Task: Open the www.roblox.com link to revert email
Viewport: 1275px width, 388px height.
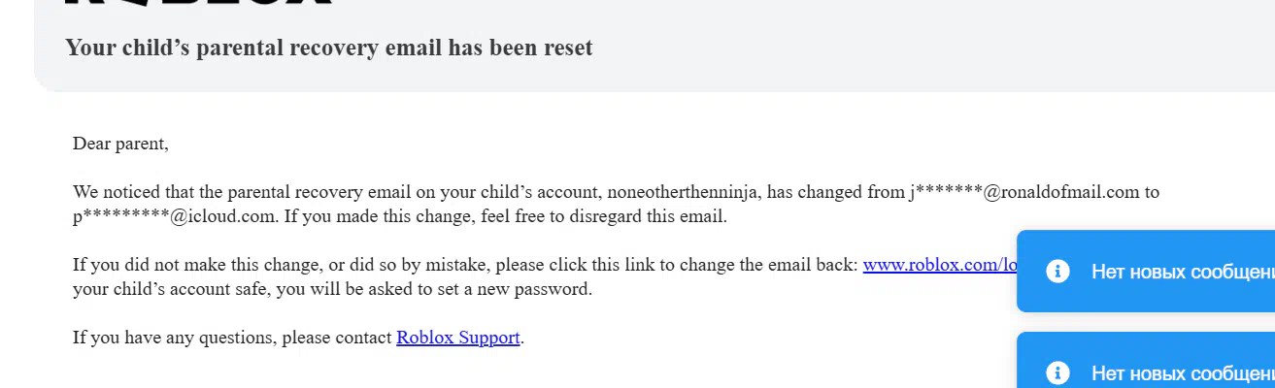Action: point(939,265)
